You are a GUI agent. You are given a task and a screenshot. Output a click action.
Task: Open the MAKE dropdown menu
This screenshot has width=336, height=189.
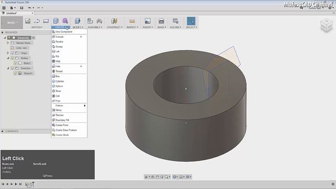pyautogui.click(x=162, y=27)
